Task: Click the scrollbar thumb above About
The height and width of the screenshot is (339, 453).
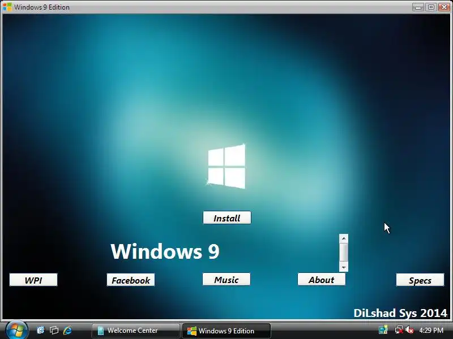Action: (344, 252)
